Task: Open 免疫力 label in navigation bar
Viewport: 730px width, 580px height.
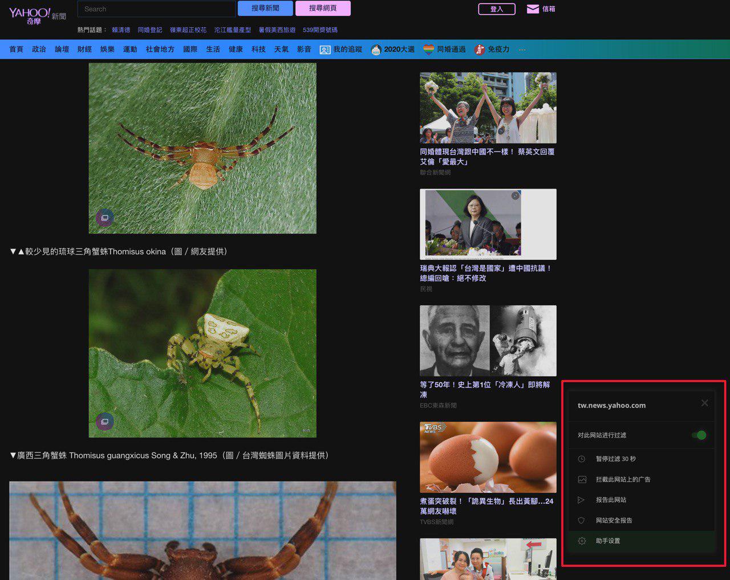Action: (x=498, y=50)
